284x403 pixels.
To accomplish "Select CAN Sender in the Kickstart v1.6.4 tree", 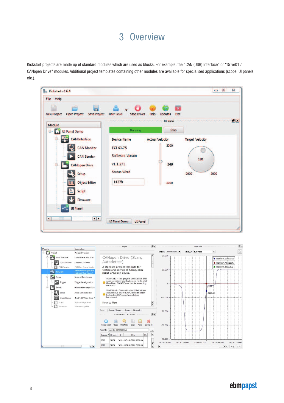I will [81, 156].
